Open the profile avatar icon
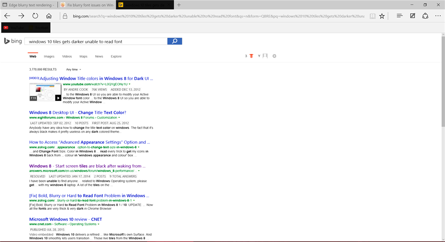This screenshot has height=242, width=445. click(x=265, y=56)
